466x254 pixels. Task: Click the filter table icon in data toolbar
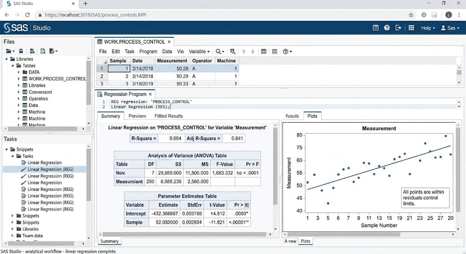(x=233, y=51)
